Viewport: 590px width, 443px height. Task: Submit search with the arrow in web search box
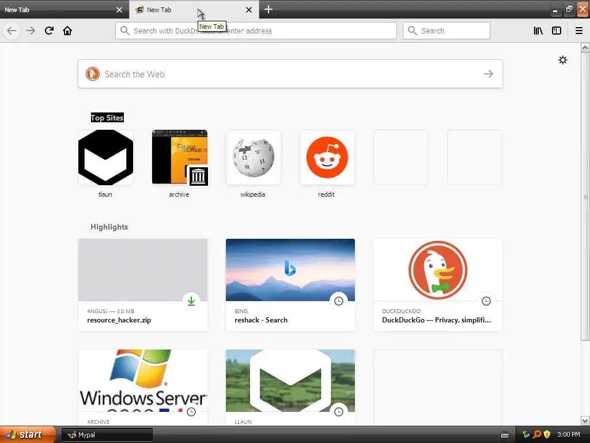[x=489, y=74]
